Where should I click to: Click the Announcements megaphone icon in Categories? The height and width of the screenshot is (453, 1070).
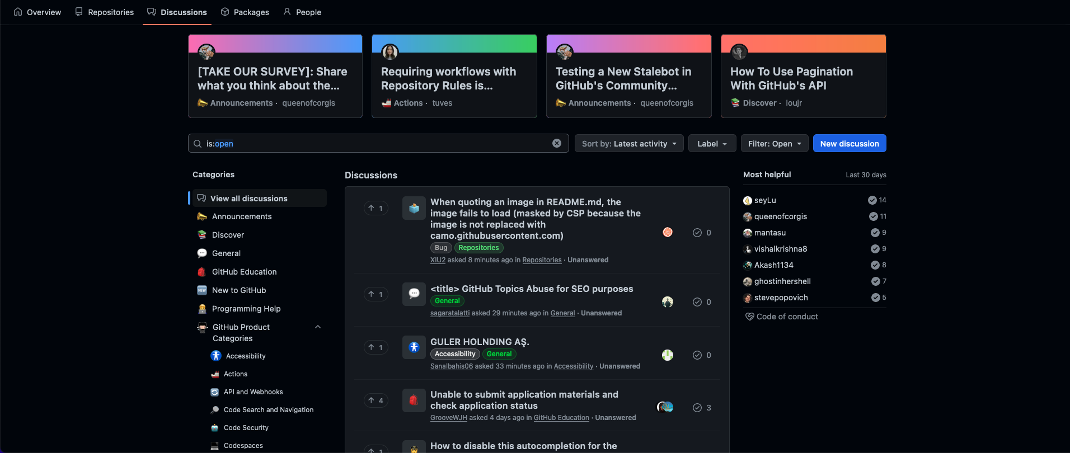coord(202,216)
